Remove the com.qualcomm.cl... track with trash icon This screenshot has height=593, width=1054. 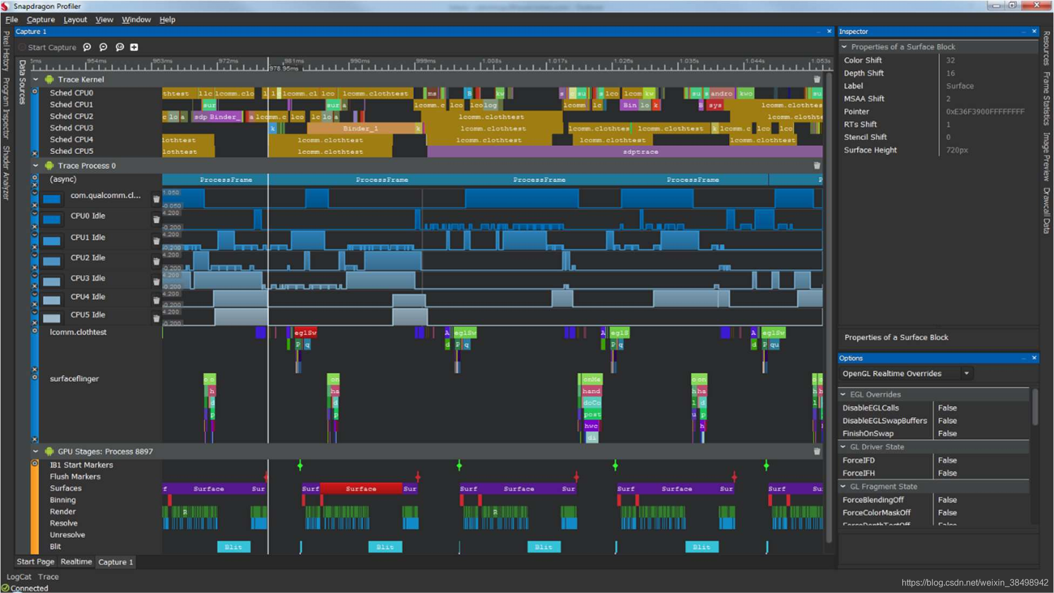click(156, 199)
